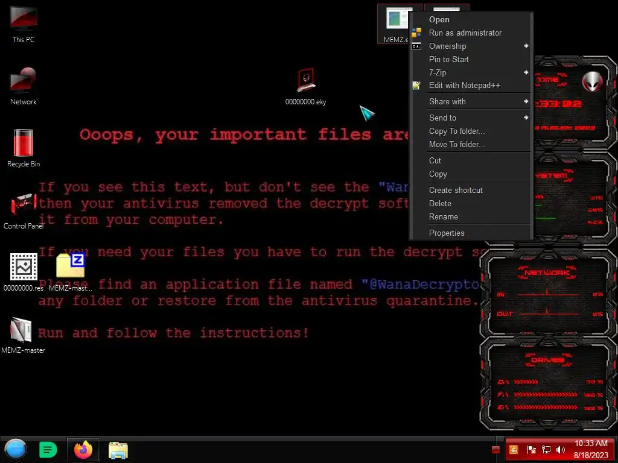Click the 31% system usage value
This screenshot has height=463, width=618.
pyautogui.click(x=597, y=198)
